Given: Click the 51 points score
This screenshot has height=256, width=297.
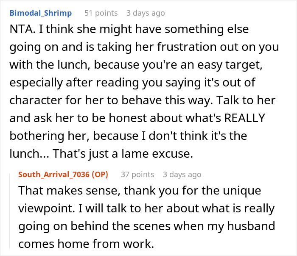Looking at the screenshot, I should coord(101,13).
